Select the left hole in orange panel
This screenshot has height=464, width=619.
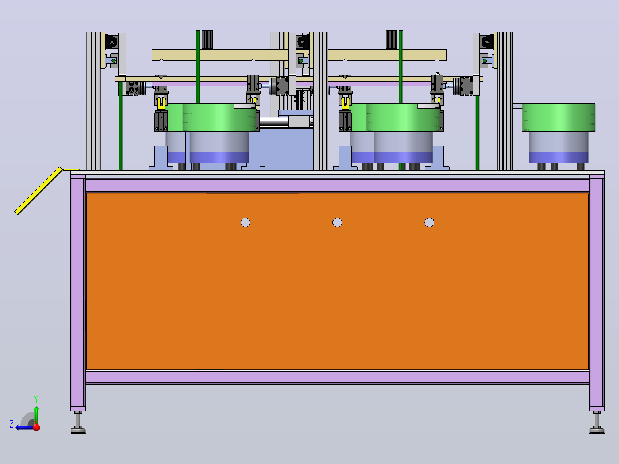[x=246, y=223]
